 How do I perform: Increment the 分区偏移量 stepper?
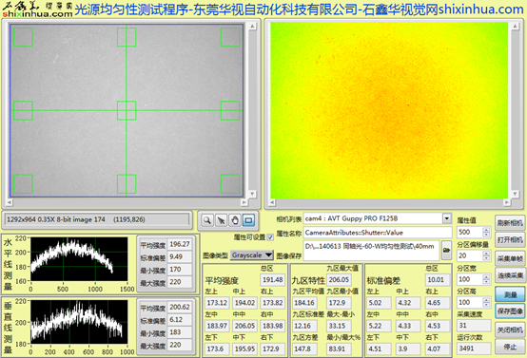pos(486,254)
